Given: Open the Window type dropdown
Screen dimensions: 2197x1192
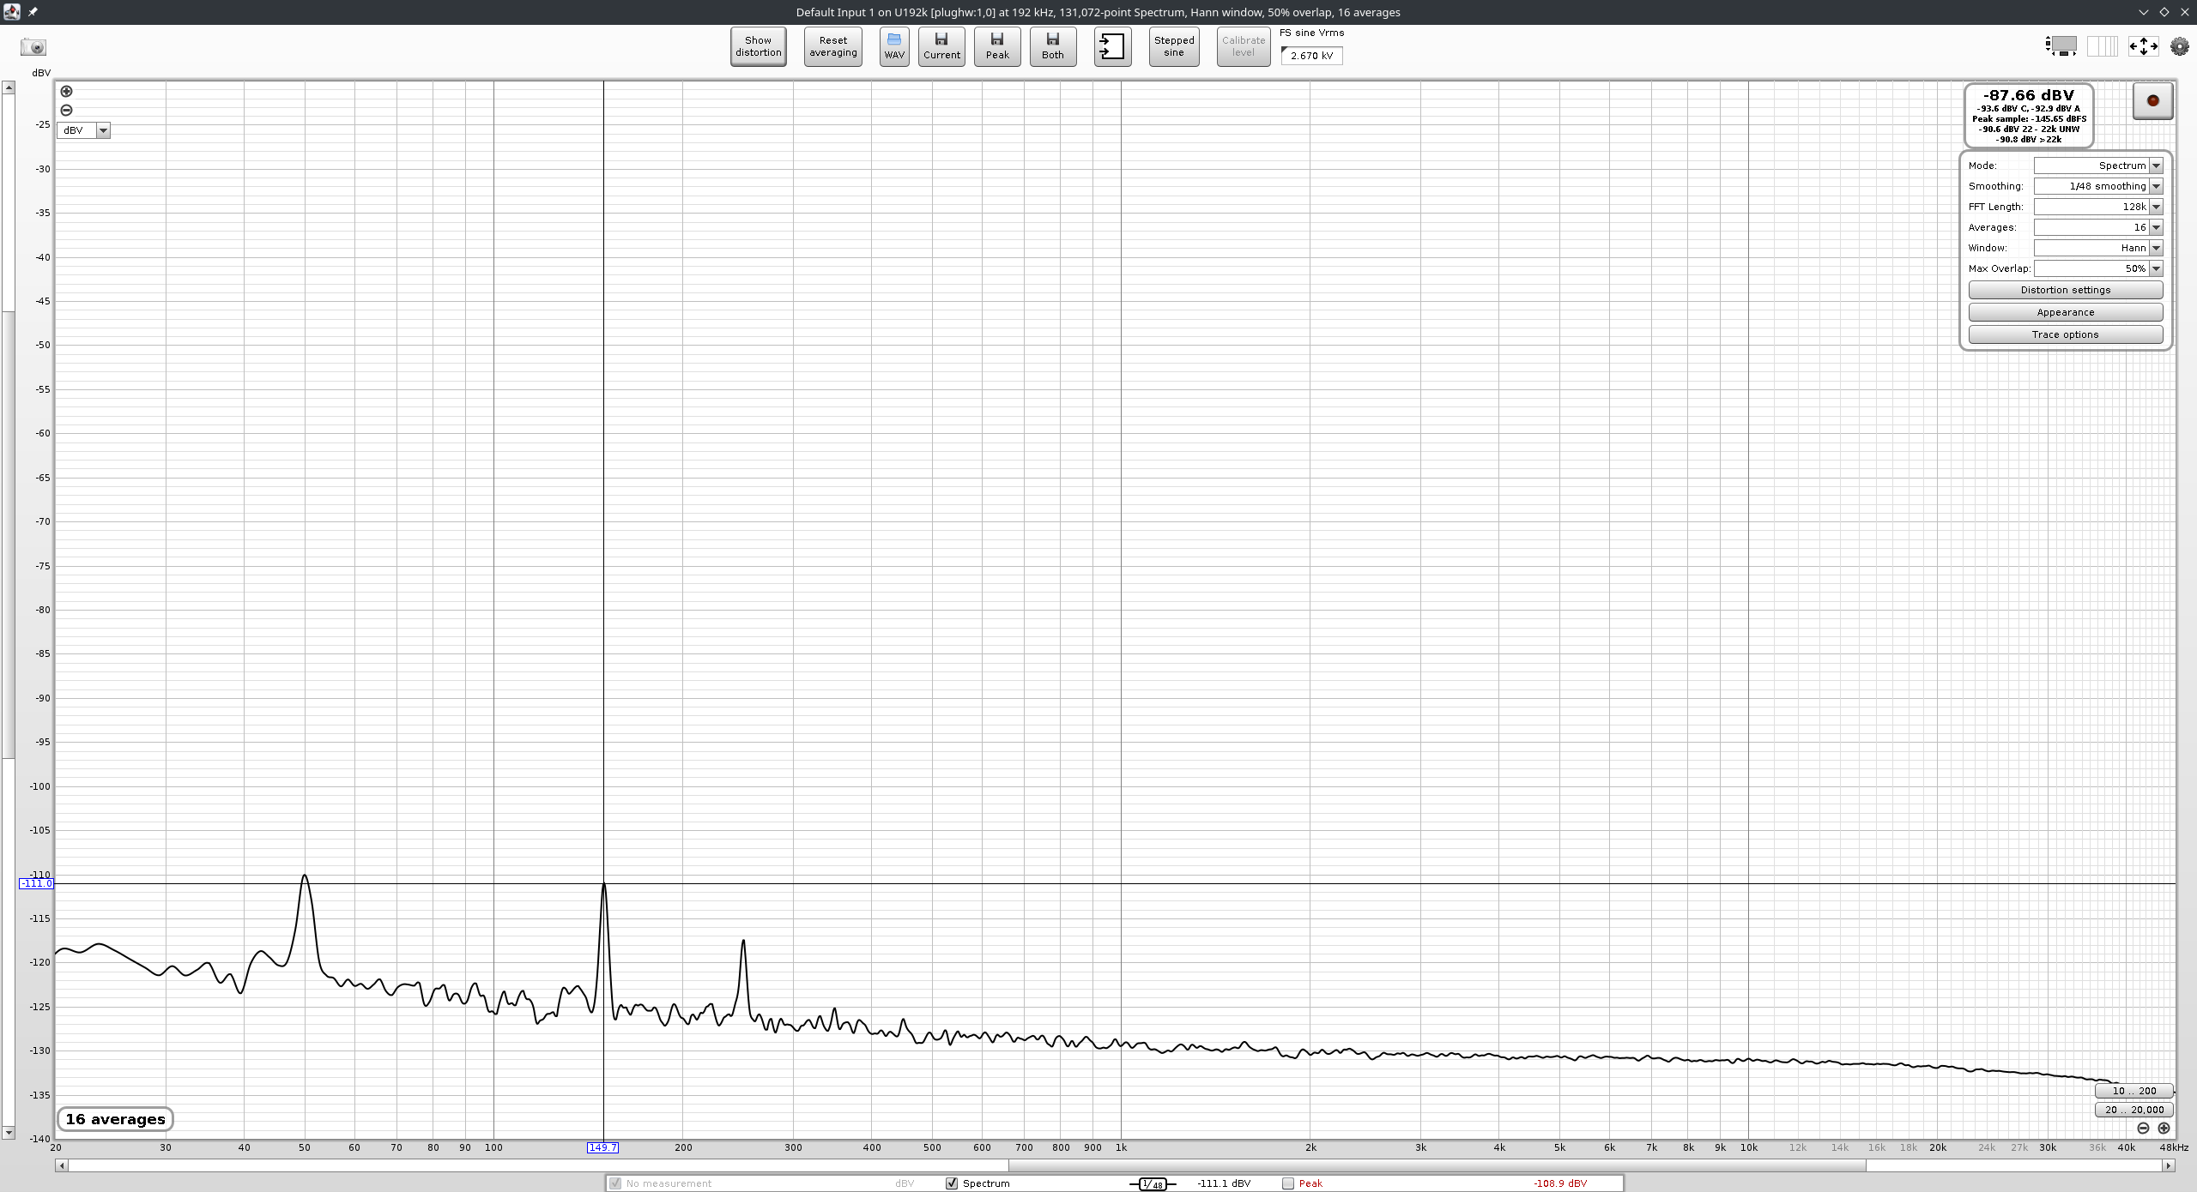Looking at the screenshot, I should point(2098,248).
